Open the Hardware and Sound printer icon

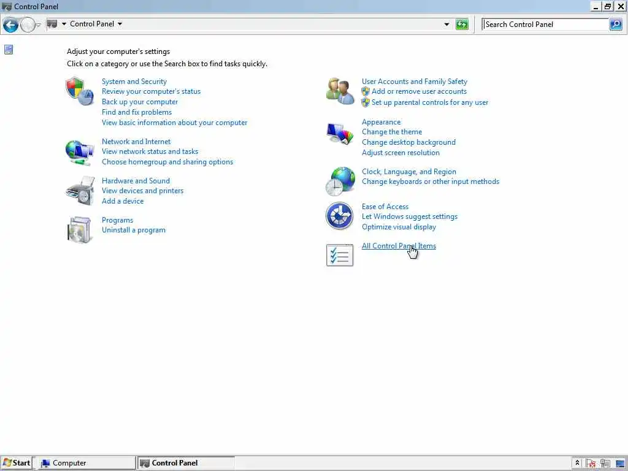click(80, 191)
